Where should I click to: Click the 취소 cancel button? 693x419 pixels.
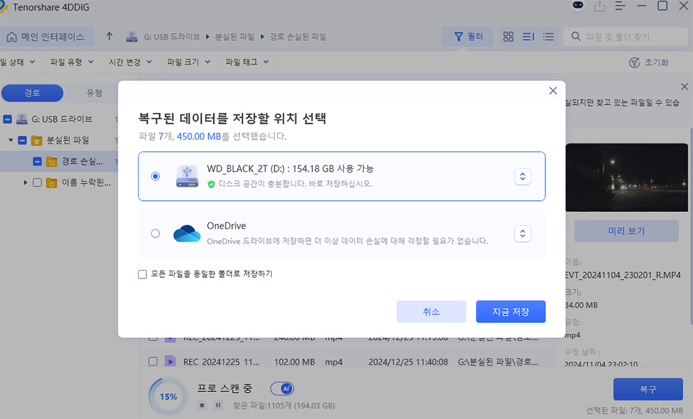[431, 312]
